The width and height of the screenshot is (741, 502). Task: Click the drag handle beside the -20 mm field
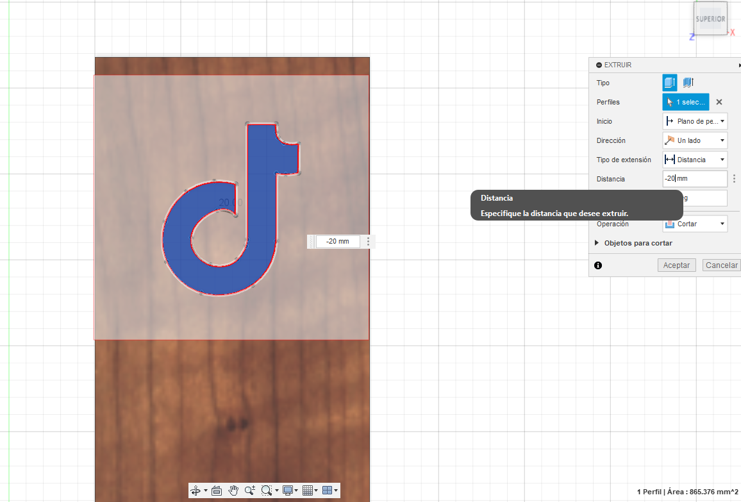coord(311,242)
